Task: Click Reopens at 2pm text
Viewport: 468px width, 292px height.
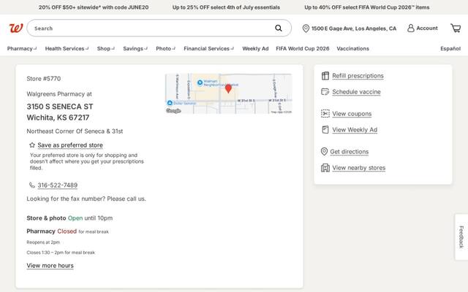Action: 43,242
